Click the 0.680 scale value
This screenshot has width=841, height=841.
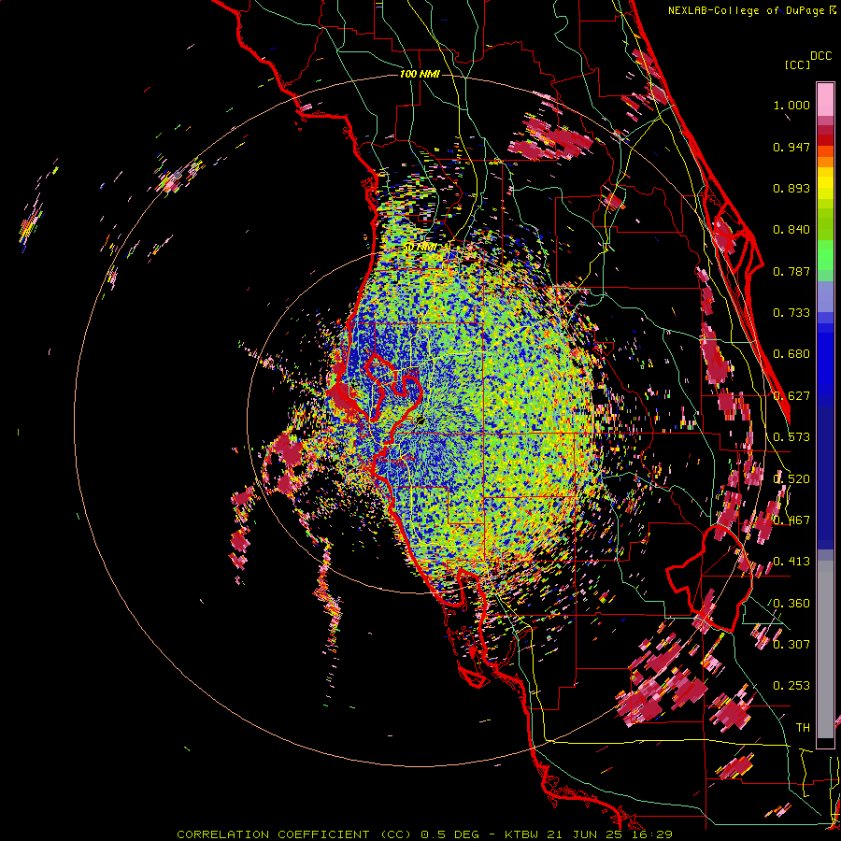tap(791, 354)
